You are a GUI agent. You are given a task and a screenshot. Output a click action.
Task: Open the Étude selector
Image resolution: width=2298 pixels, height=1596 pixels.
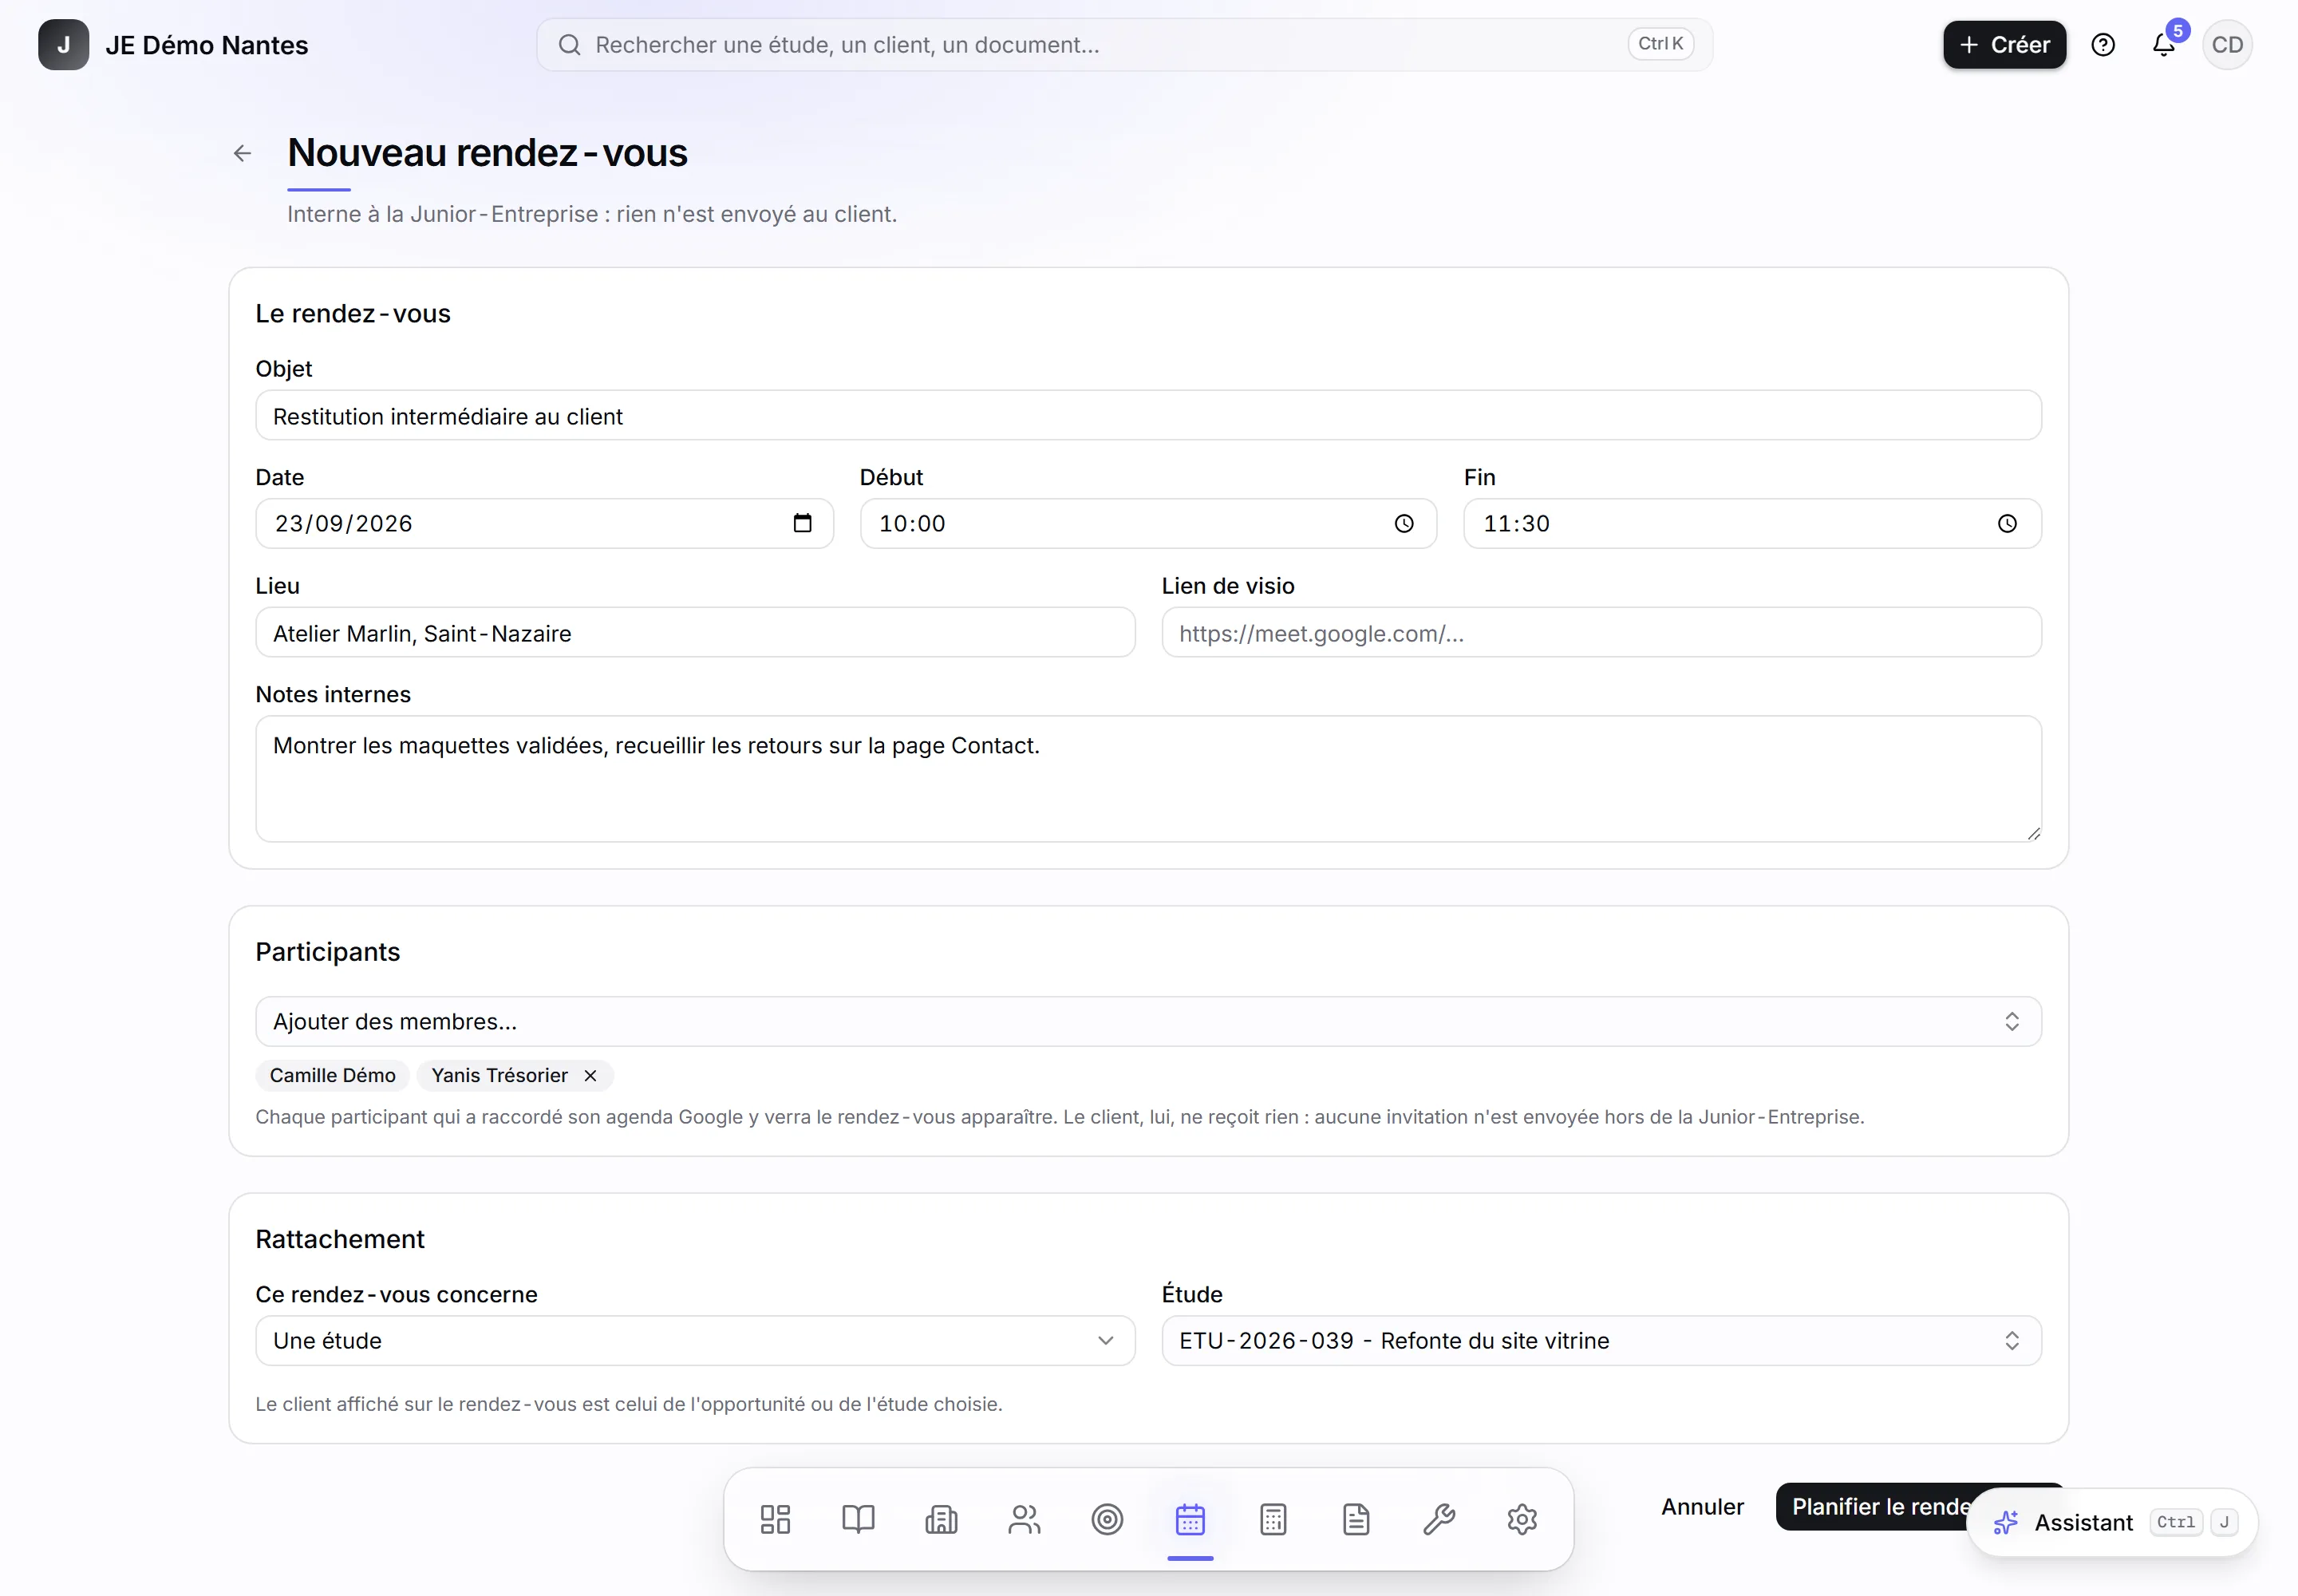click(x=1601, y=1341)
